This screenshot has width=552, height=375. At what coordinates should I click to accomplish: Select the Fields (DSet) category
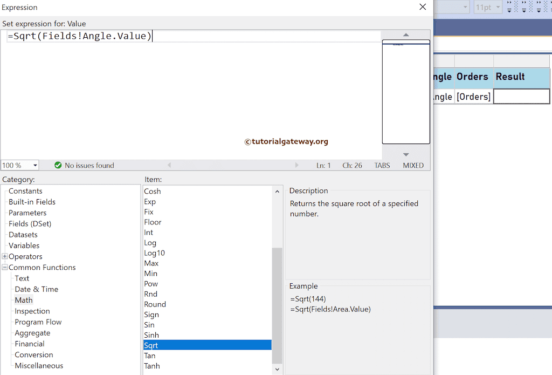click(x=30, y=224)
